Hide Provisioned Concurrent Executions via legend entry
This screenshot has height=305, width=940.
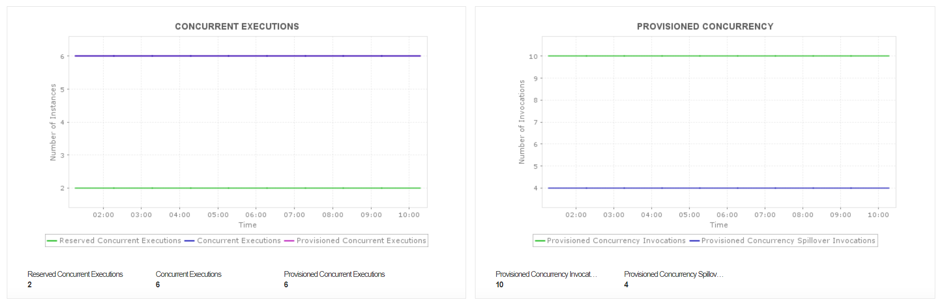point(361,240)
